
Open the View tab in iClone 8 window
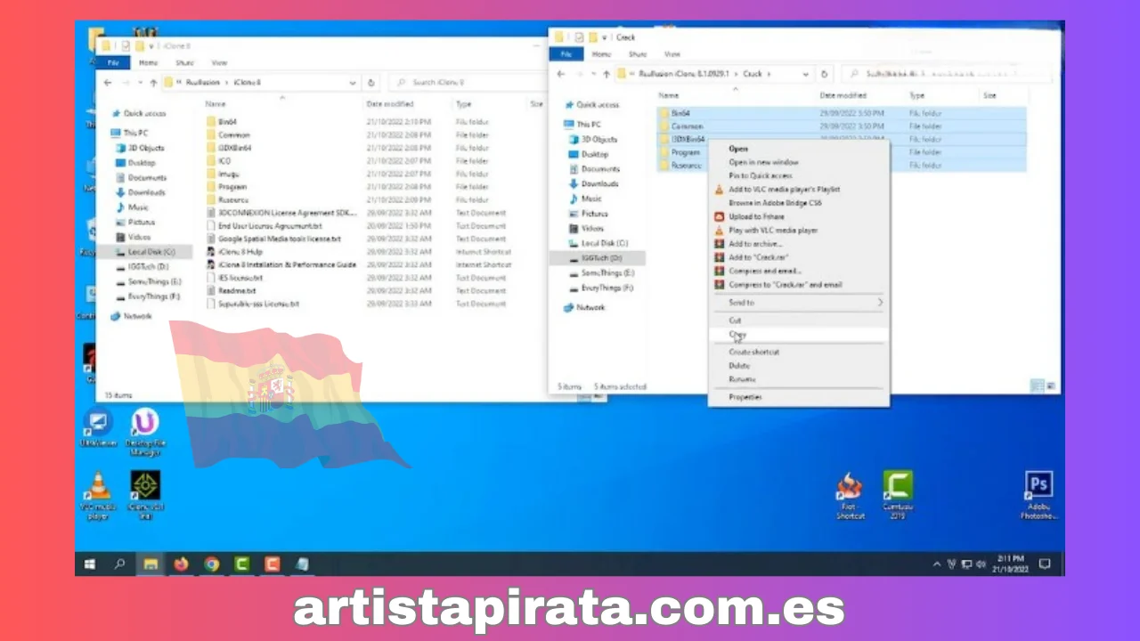(x=219, y=62)
